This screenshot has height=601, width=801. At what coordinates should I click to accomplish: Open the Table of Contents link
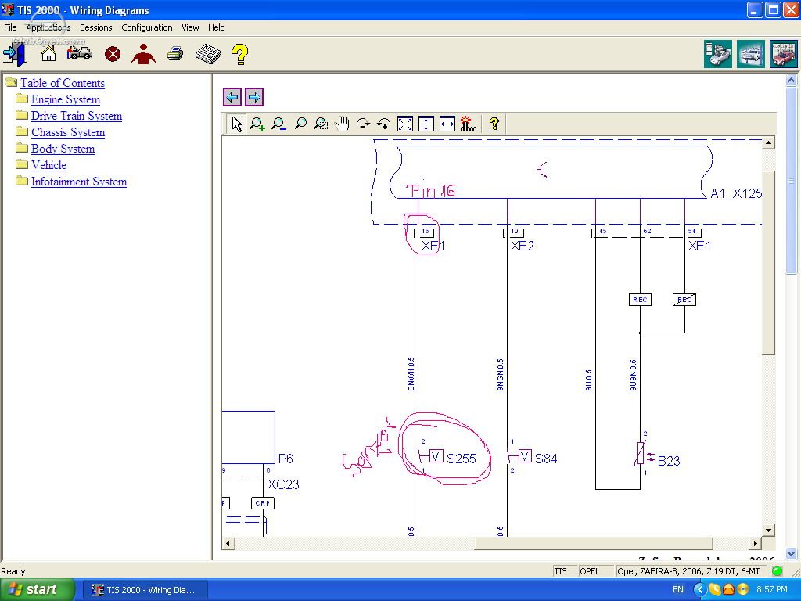click(x=63, y=83)
